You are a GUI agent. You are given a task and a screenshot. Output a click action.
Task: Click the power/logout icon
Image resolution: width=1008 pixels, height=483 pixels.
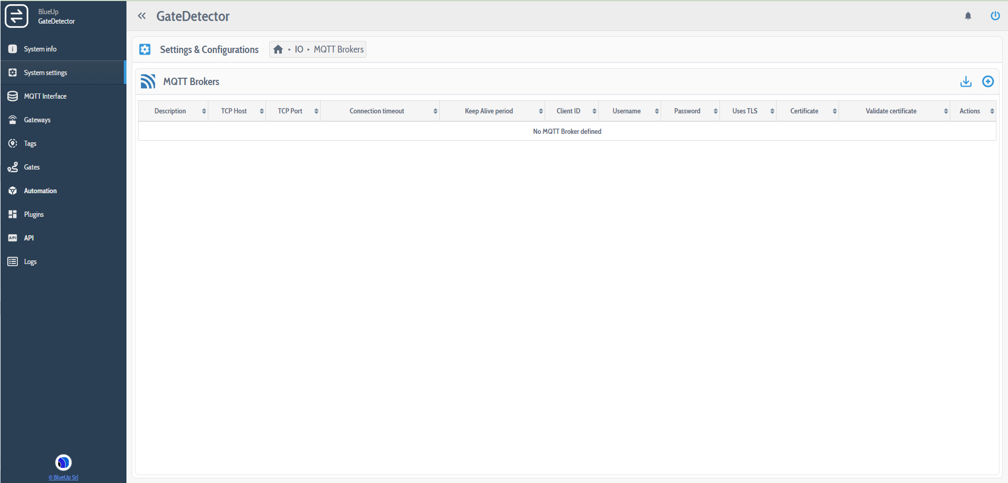(995, 16)
